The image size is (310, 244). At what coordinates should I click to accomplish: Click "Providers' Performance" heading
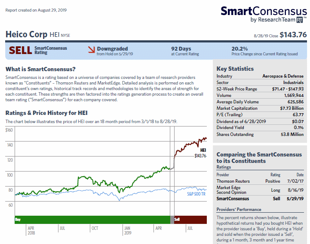[239, 210]
